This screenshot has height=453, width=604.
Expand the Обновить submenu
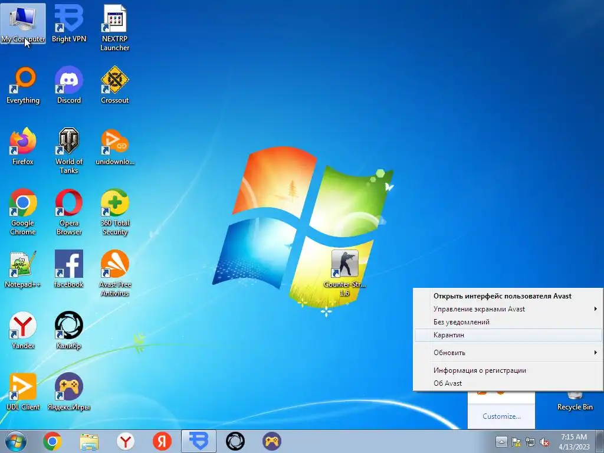coord(508,353)
